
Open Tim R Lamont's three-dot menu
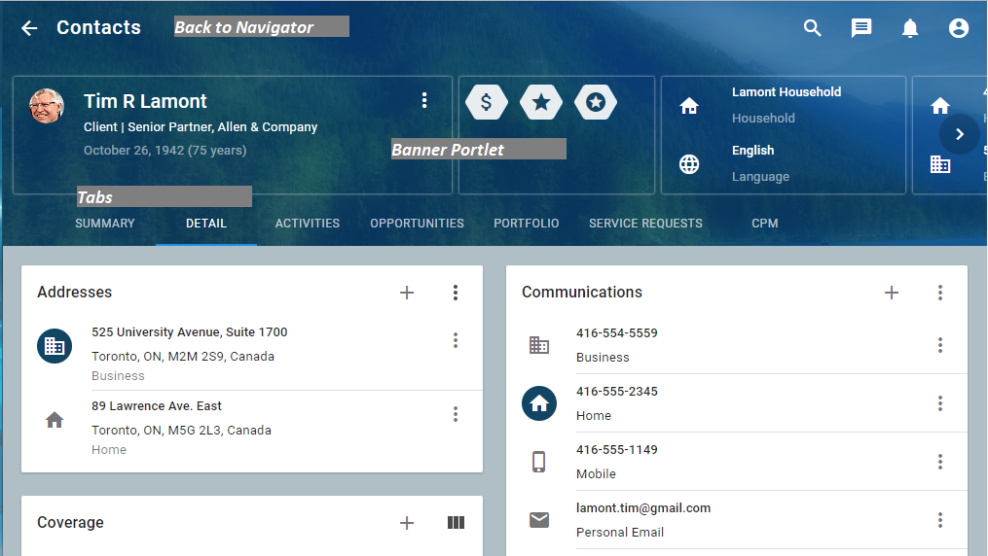[424, 100]
